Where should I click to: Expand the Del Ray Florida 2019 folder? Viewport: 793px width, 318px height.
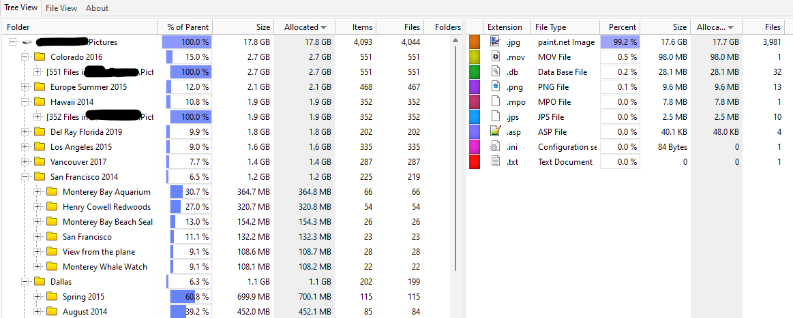click(x=25, y=131)
